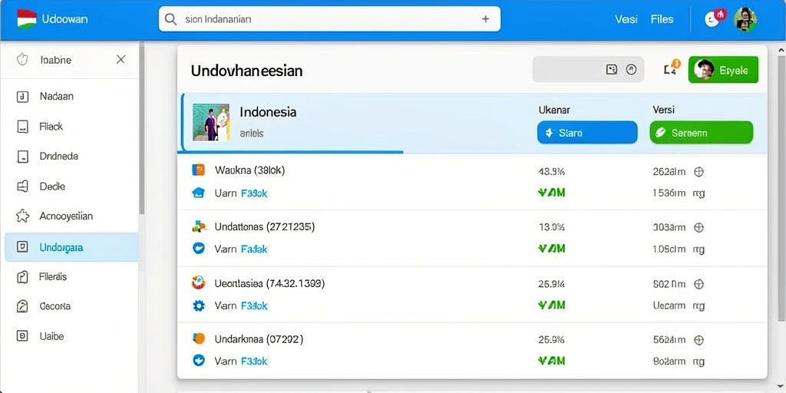Click the image icon in the header gray box

click(612, 70)
